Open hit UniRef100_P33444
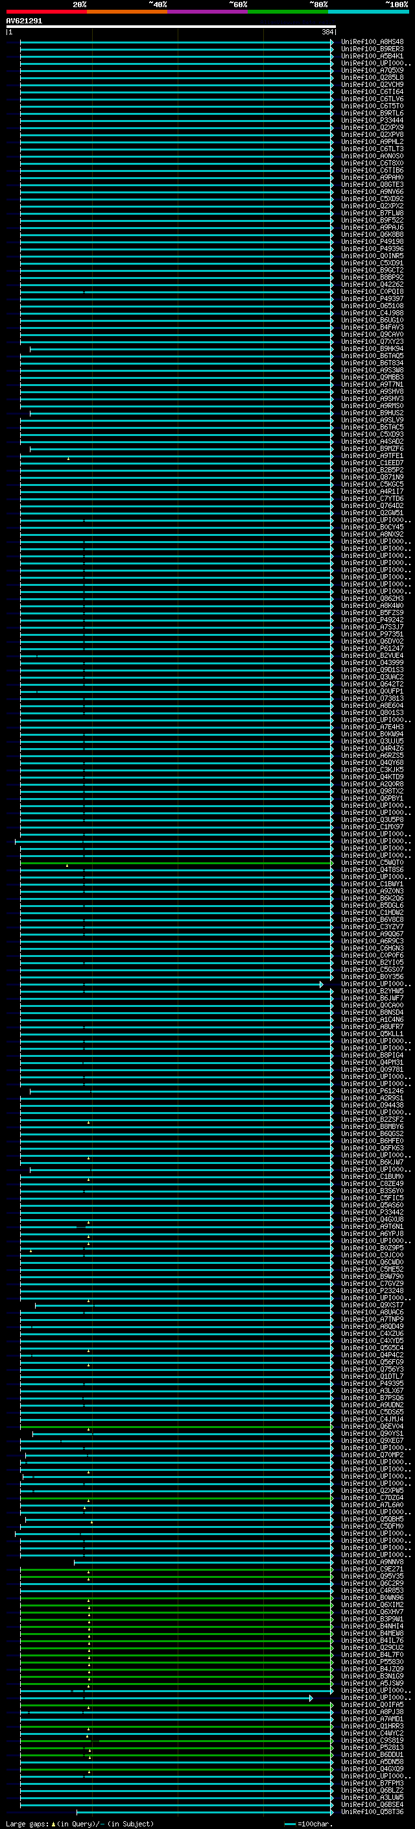The image size is (415, 1829). click(372, 121)
